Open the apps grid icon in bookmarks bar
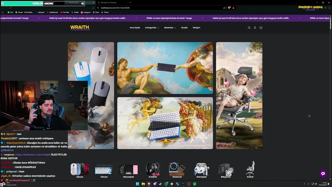332x187 pixels. [x=3, y=12]
